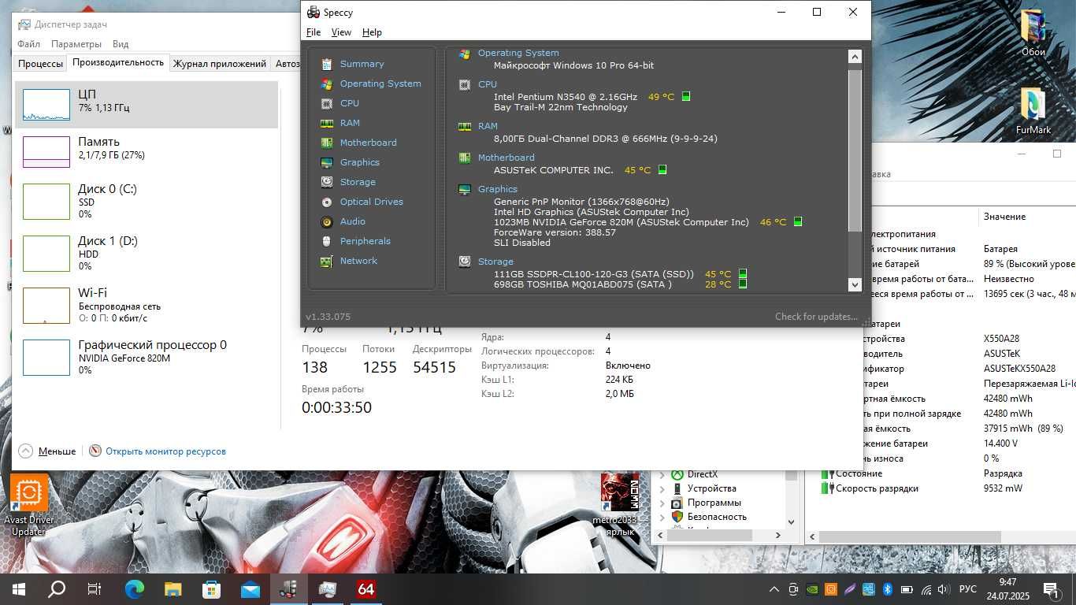Select Motherboard in Speccy's left sidebar
The width and height of the screenshot is (1076, 605).
tap(368, 143)
